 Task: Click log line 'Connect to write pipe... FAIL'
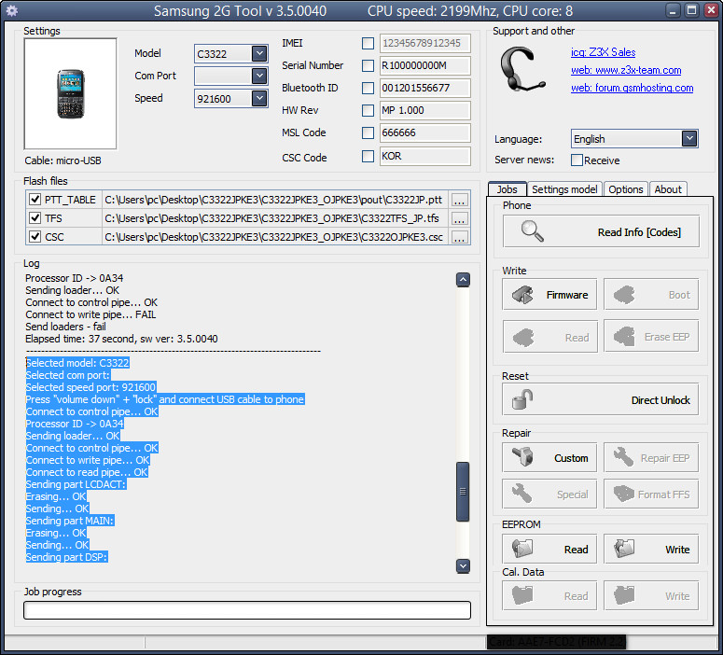90,314
